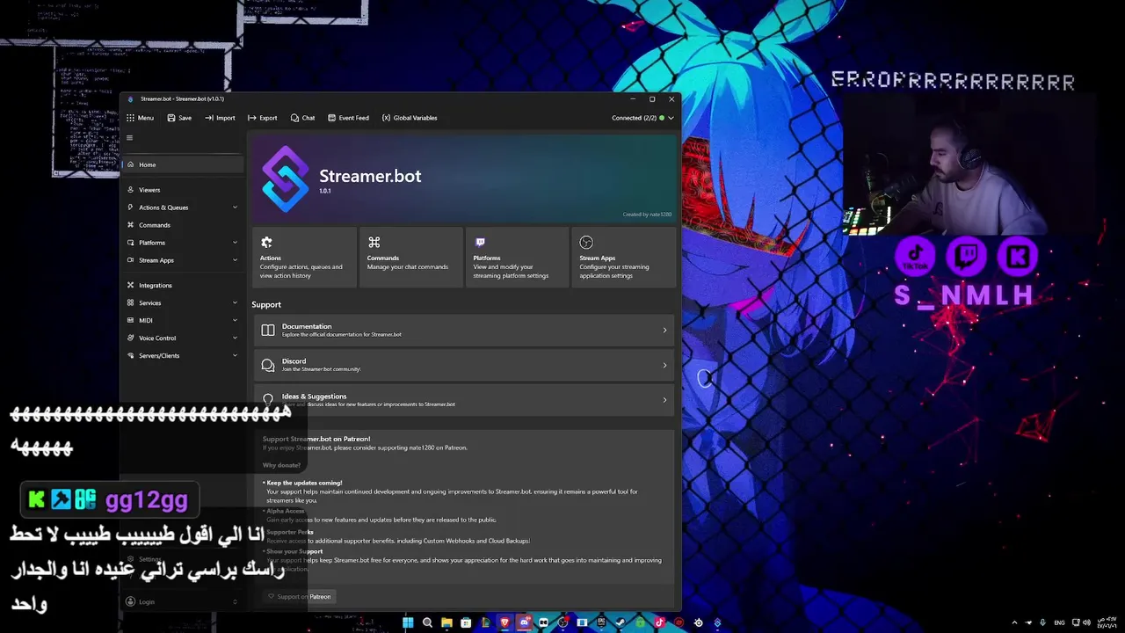The height and width of the screenshot is (633, 1125).
Task: Click the Streamer.bot taskbar icon
Action: click(717, 622)
